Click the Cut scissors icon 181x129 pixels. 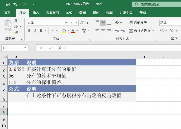pyautogui.click(x=16, y=20)
